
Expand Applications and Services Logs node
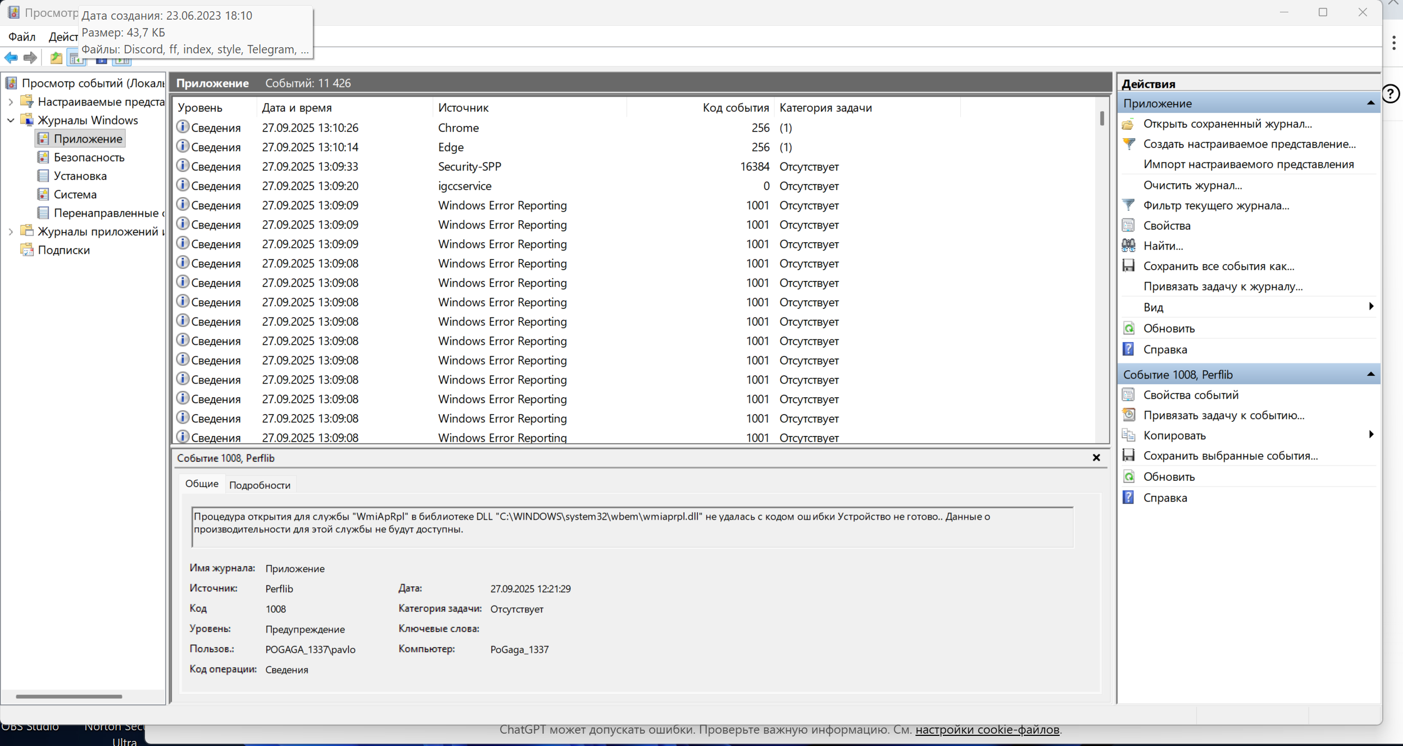pos(11,231)
